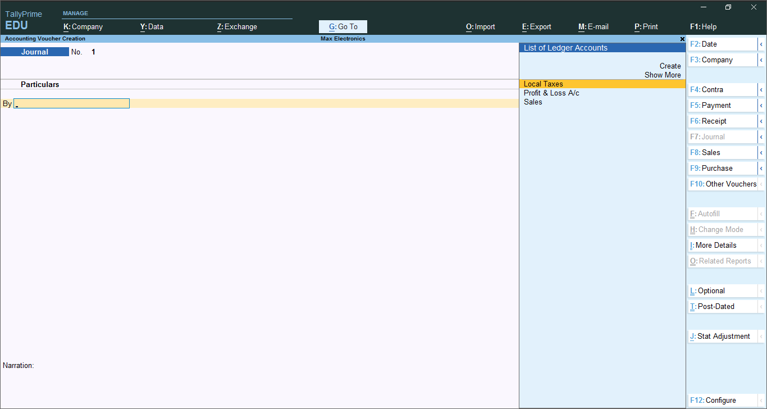
Task: Show More ledger accounts
Action: tap(663, 75)
